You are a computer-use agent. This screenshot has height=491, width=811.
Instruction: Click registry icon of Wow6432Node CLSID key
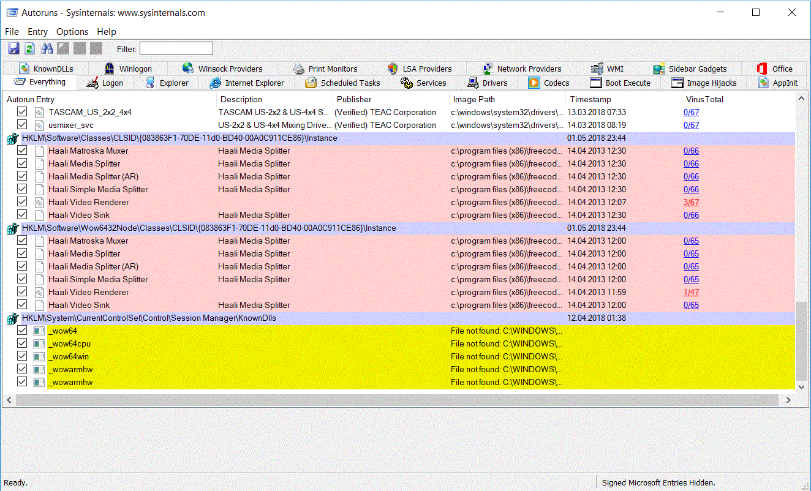(x=12, y=228)
